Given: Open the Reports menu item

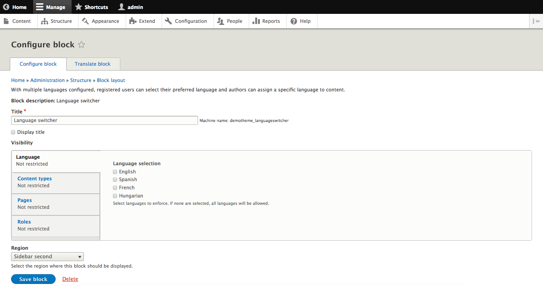Looking at the screenshot, I should [x=266, y=21].
